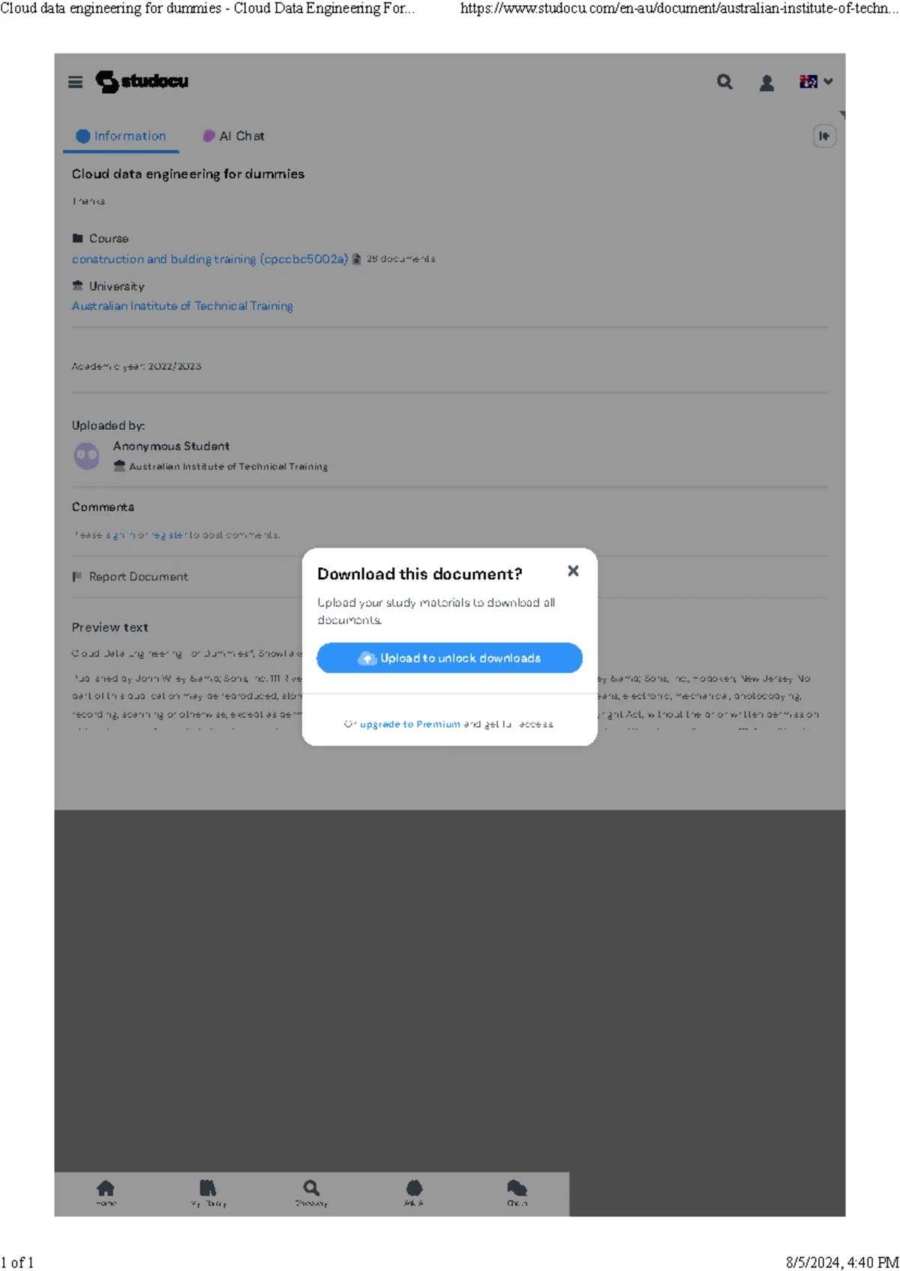Switch to the Information tab
900x1271 pixels.
121,136
